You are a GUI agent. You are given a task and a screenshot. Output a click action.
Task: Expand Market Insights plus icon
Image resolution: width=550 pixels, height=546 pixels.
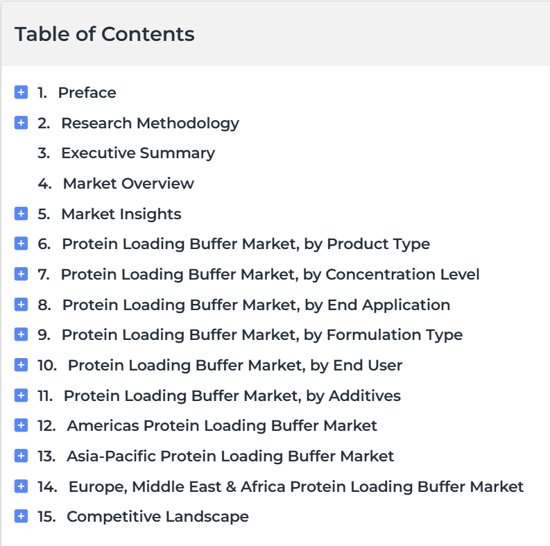[x=21, y=214]
